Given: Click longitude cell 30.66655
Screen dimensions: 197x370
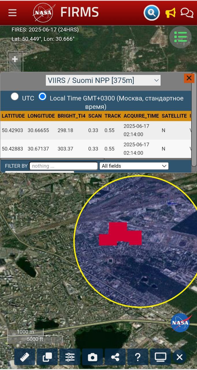Looking at the screenshot, I should (x=38, y=130).
